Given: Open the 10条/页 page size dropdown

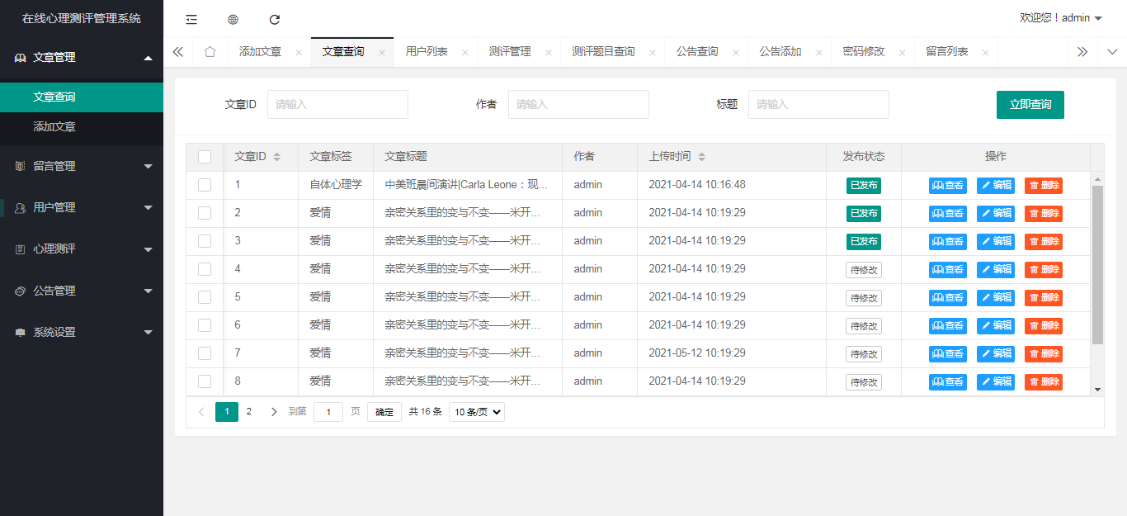Looking at the screenshot, I should pos(477,412).
